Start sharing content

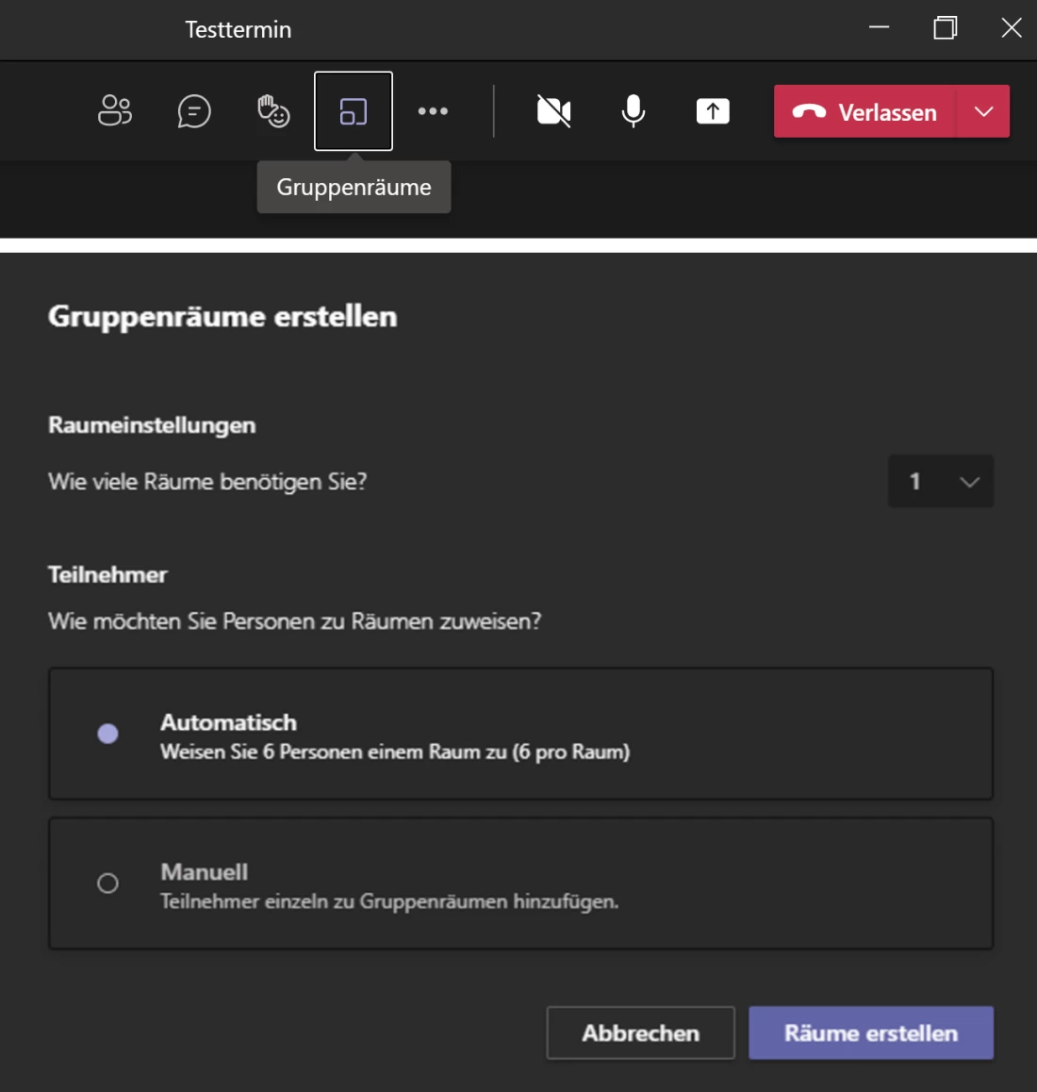click(x=712, y=110)
